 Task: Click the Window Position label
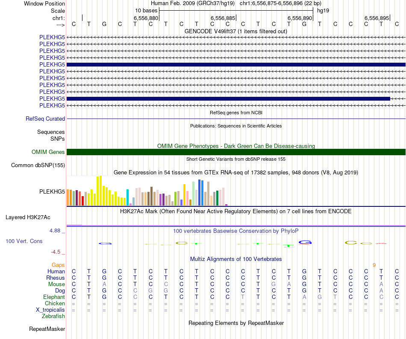tap(44, 3)
